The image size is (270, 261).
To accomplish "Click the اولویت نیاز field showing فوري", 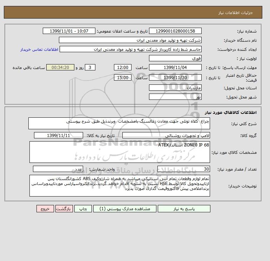I will point(175,58).
